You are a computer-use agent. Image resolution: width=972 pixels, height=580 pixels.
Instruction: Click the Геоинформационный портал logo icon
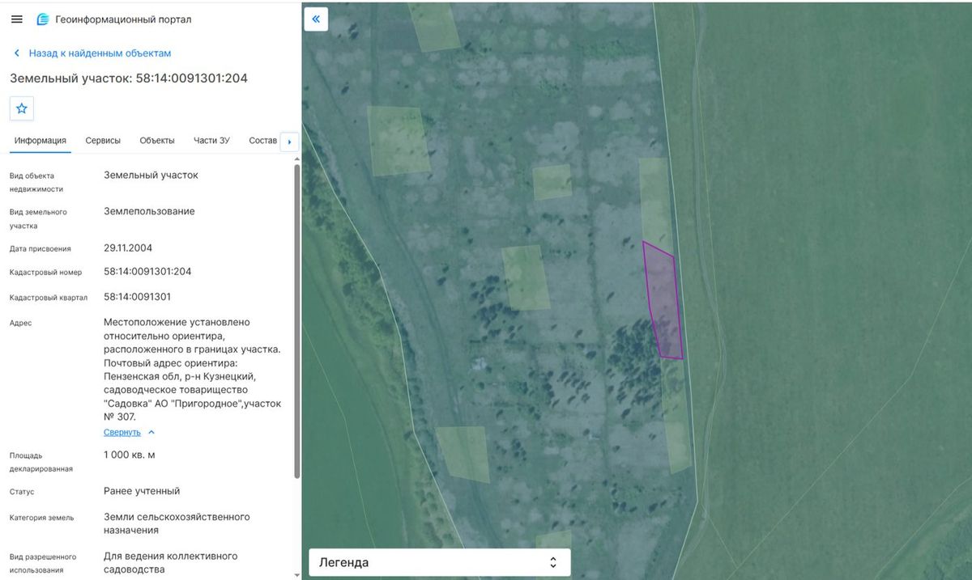tap(43, 19)
